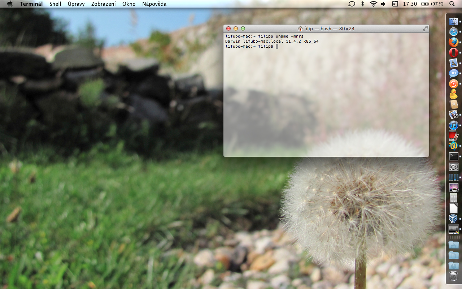Zoom the Terminal window with green button
This screenshot has height=289, width=462.
point(243,29)
